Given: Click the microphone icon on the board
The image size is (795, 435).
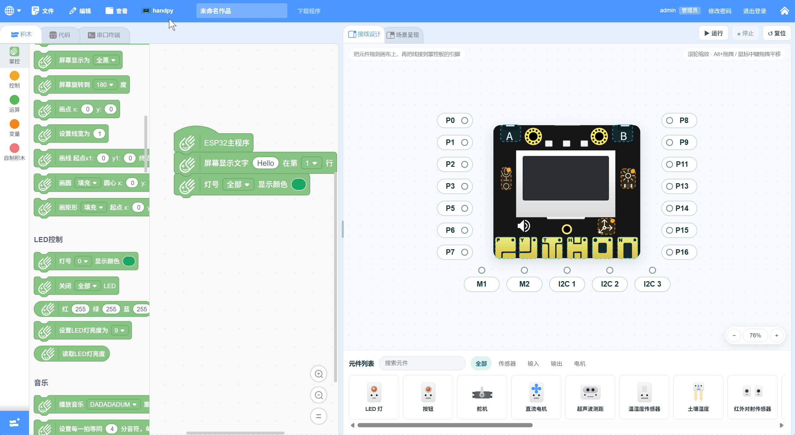Looking at the screenshot, I should coord(506,178).
